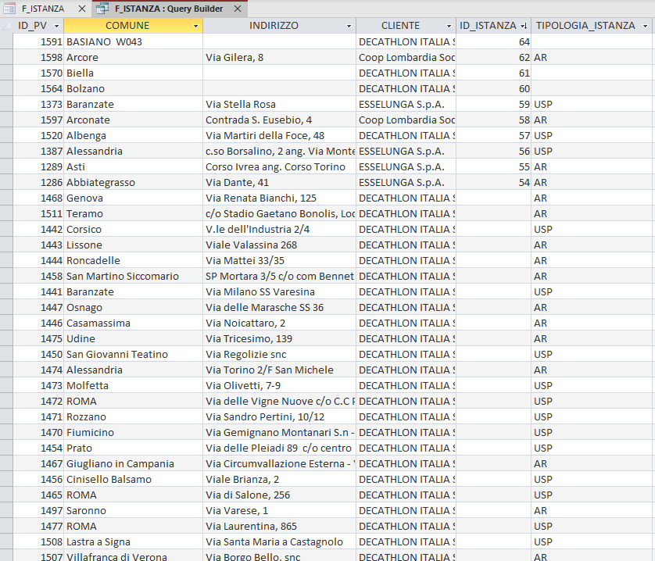Image resolution: width=655 pixels, height=561 pixels.
Task: Close the Query Builder tab
Action: pyautogui.click(x=238, y=9)
